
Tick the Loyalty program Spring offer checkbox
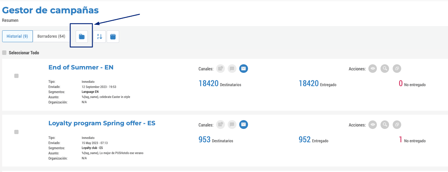coord(16,132)
